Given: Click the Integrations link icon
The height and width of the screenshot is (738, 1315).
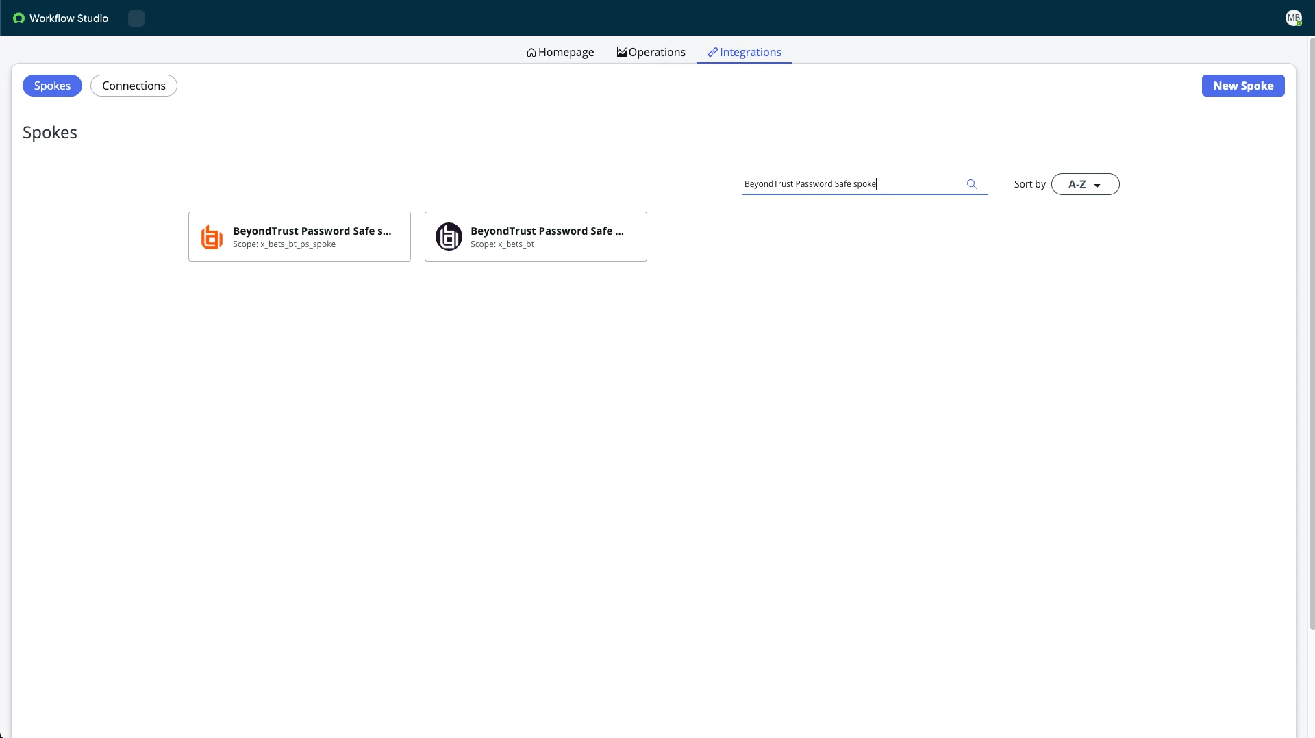Looking at the screenshot, I should coord(712,53).
